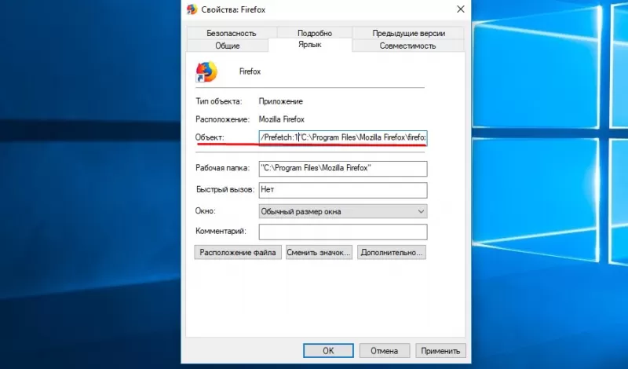628x369 pixels.
Task: Click the Окно label
Action: (x=206, y=210)
